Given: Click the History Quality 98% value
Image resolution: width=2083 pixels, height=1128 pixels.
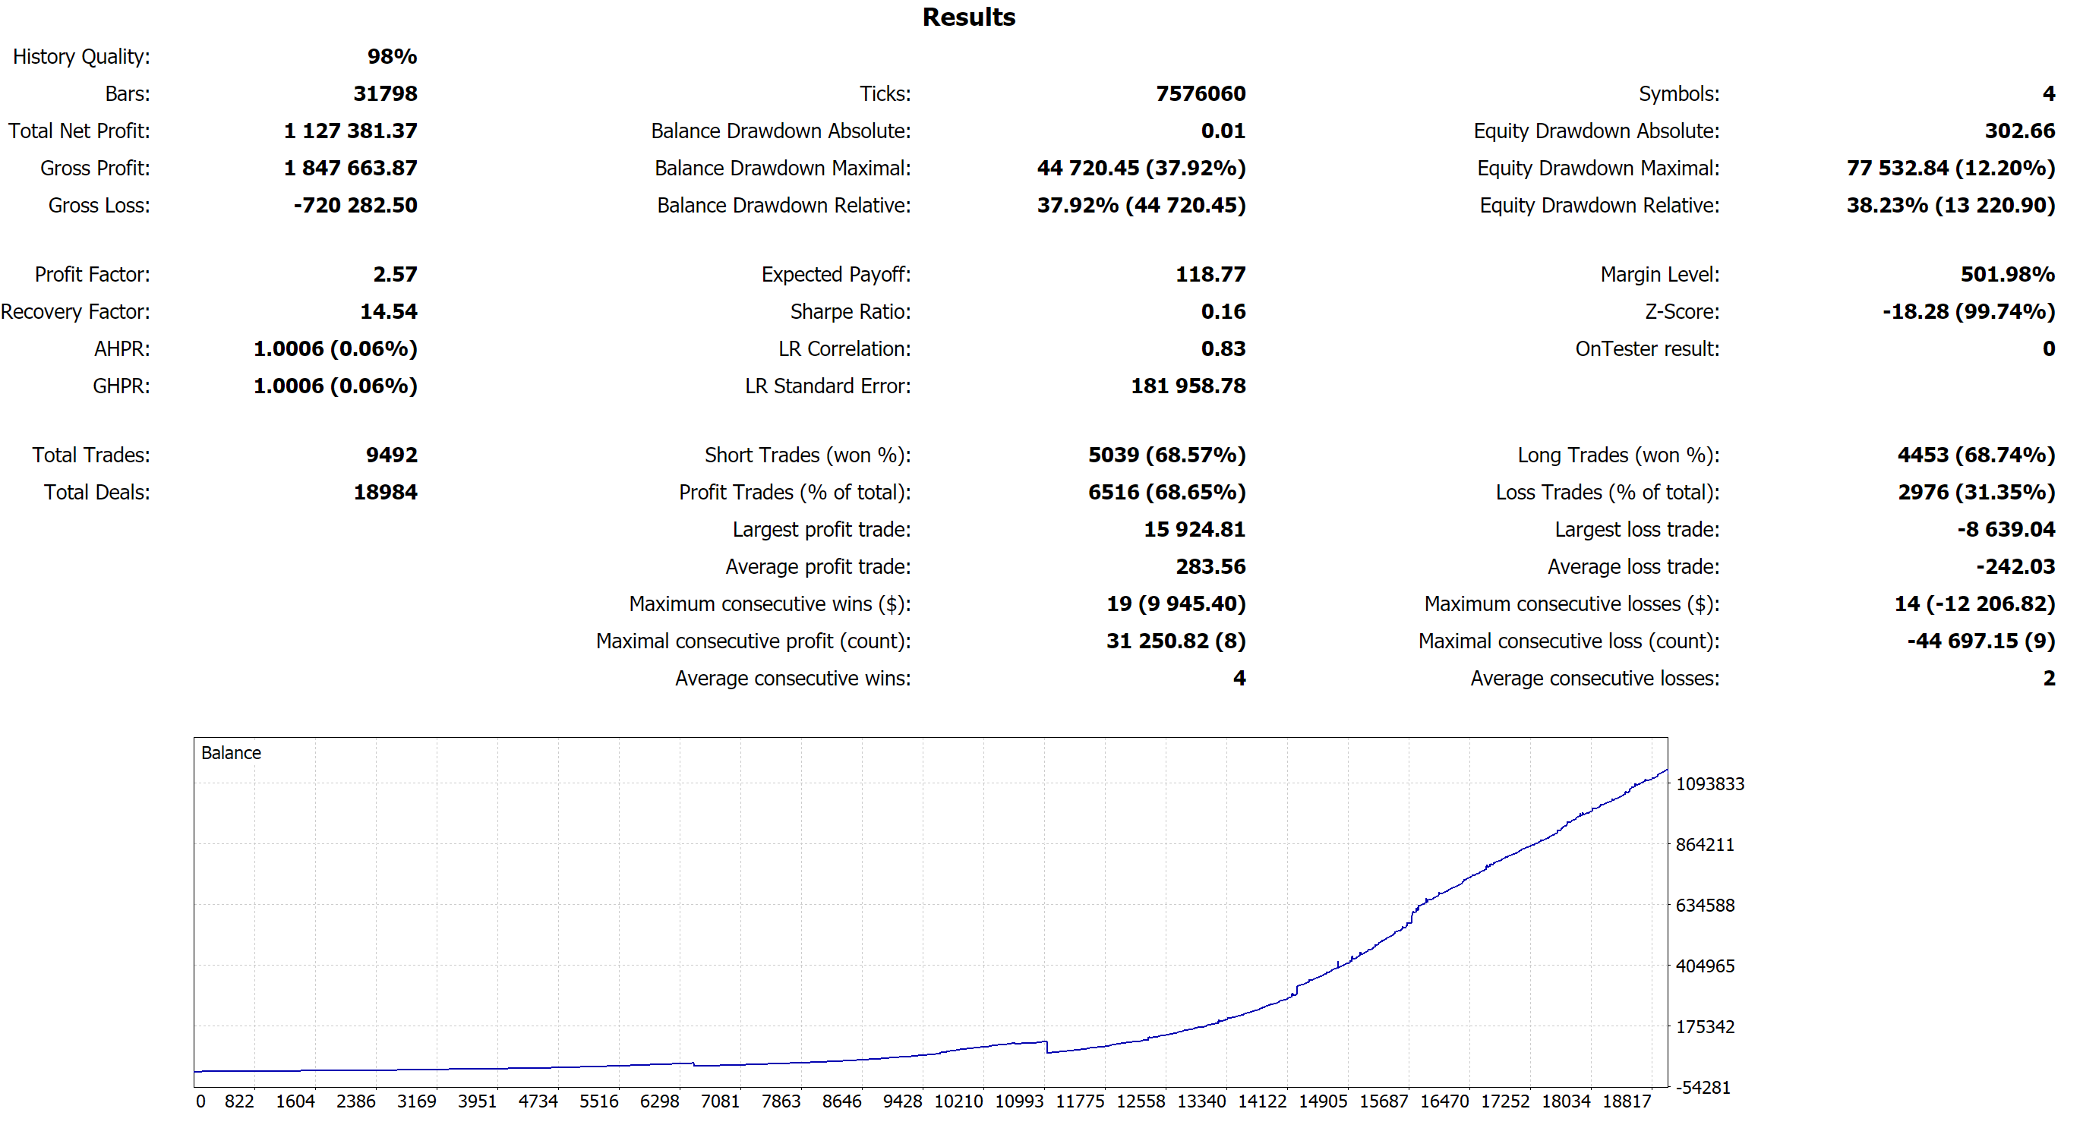Looking at the screenshot, I should coord(391,57).
